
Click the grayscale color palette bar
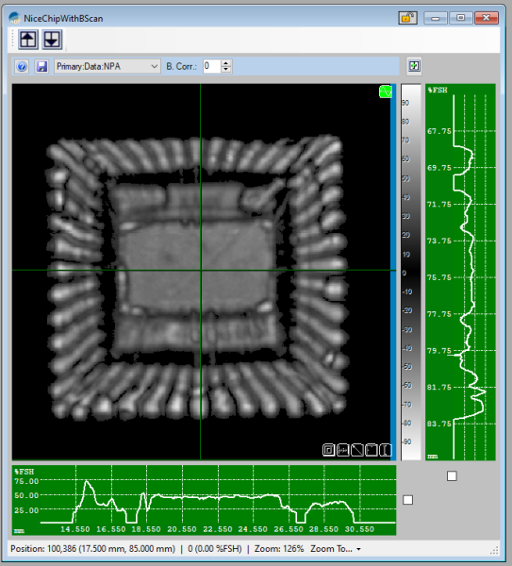pyautogui.click(x=410, y=272)
